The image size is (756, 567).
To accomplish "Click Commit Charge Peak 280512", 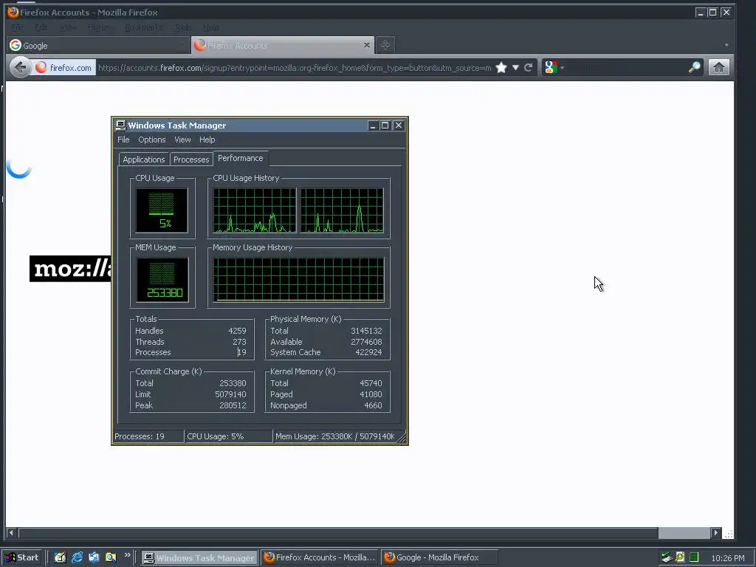I will click(x=233, y=405).
